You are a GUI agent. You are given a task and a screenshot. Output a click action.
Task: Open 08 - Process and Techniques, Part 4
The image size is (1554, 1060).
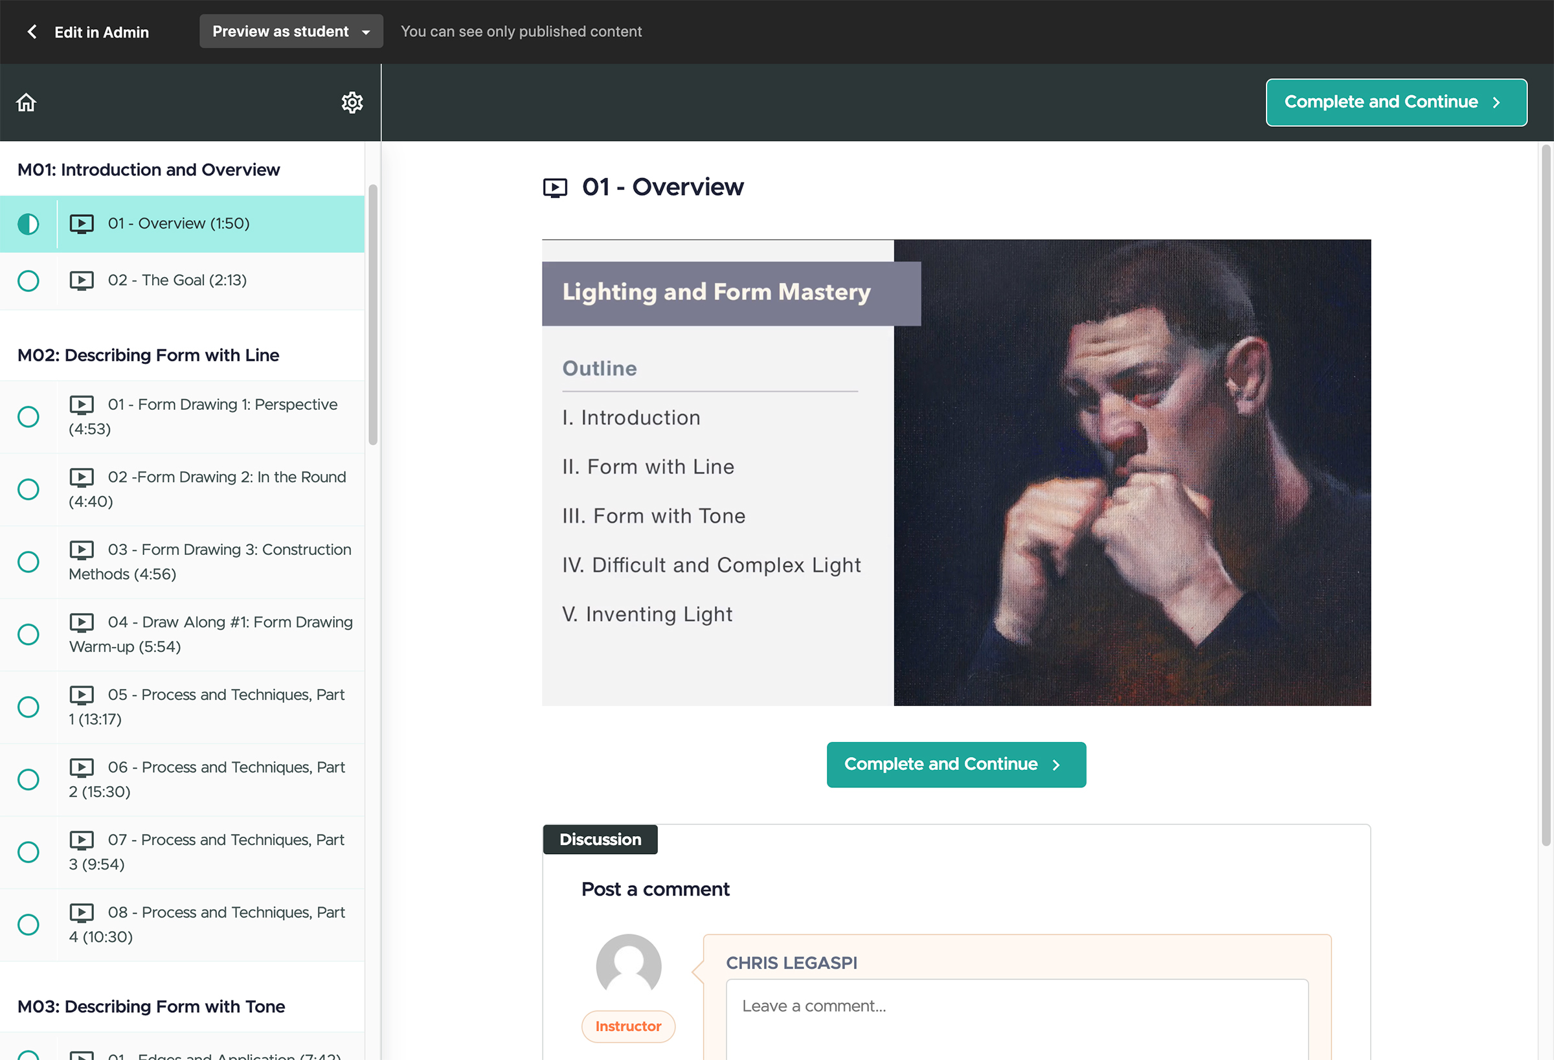click(x=182, y=924)
